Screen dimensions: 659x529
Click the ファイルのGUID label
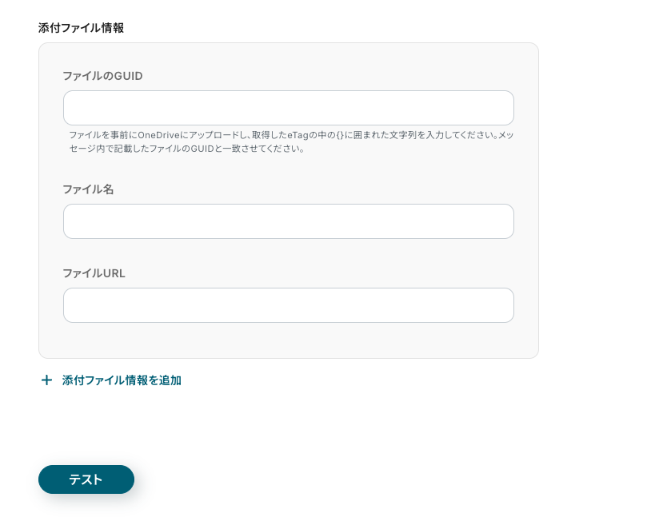(x=102, y=76)
